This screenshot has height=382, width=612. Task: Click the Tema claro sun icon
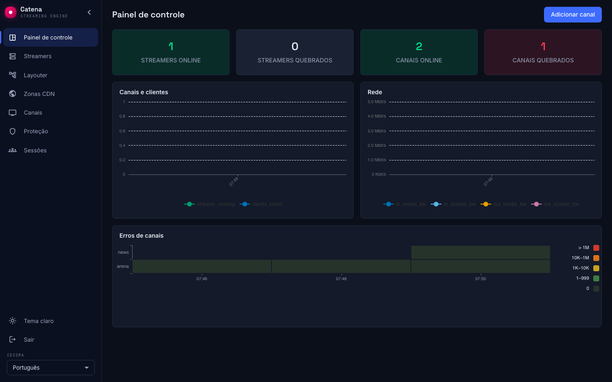13,321
